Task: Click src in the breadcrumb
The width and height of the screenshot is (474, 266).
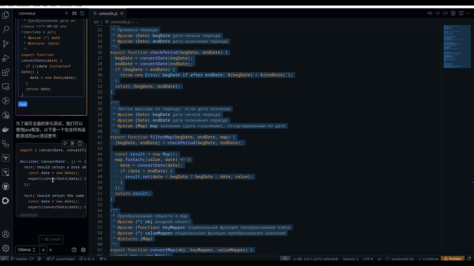Action: pyautogui.click(x=96, y=22)
